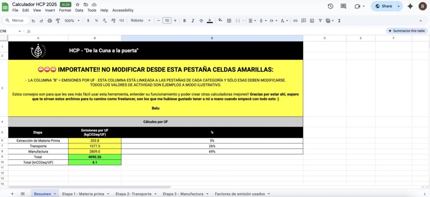Open the functions sigma icon

click(339, 21)
